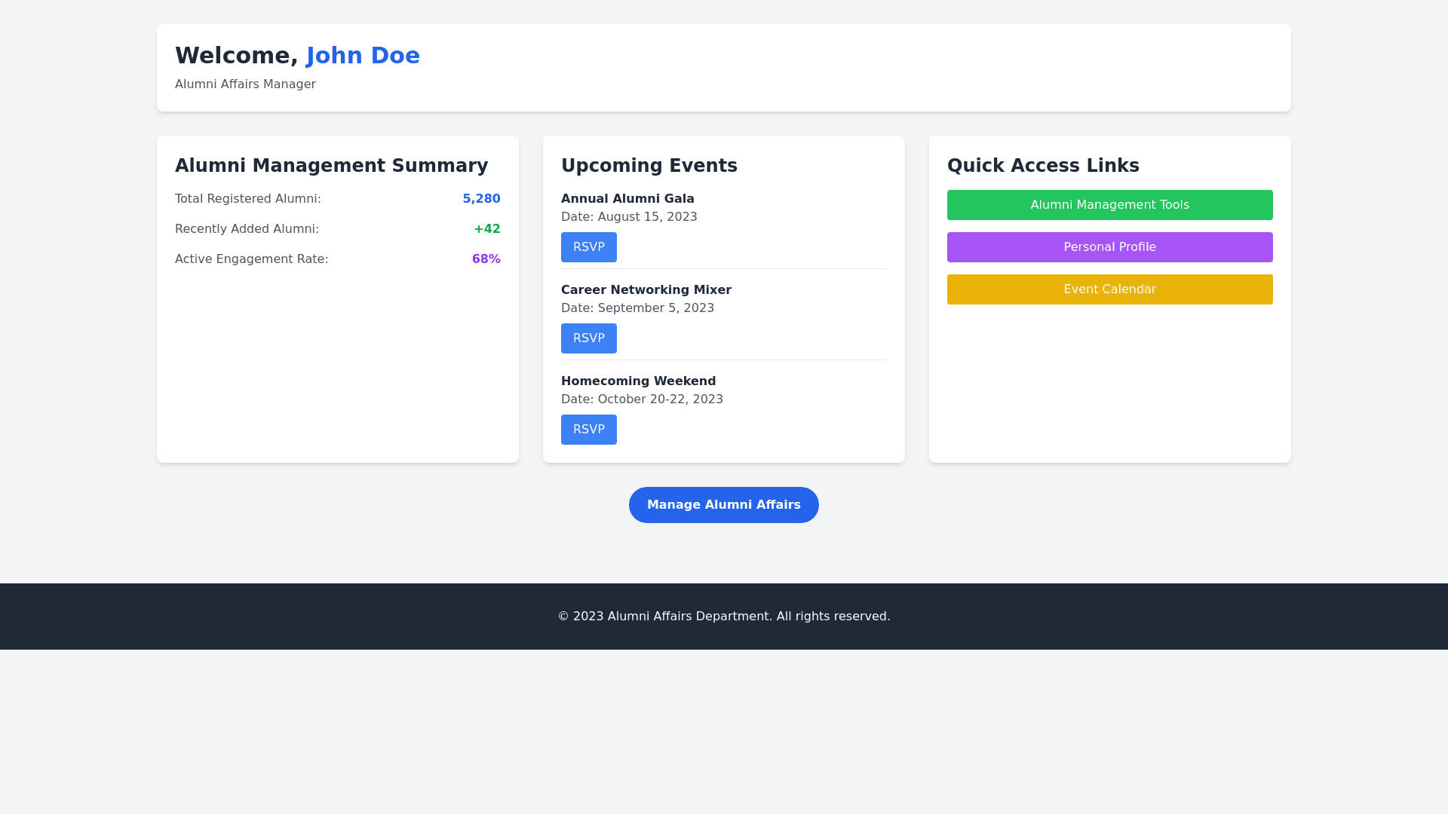The image size is (1448, 814).
Task: Click the Alumni Management Summary heading
Action: 331,166
